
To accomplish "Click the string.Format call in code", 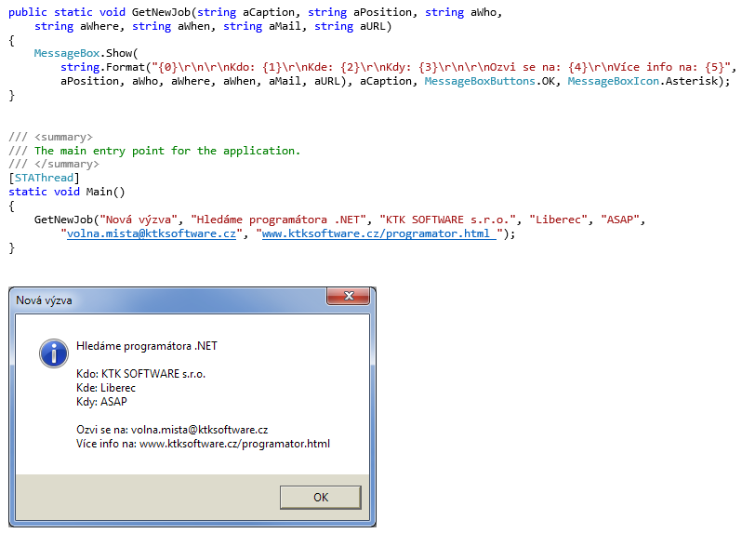I will pyautogui.click(x=100, y=67).
